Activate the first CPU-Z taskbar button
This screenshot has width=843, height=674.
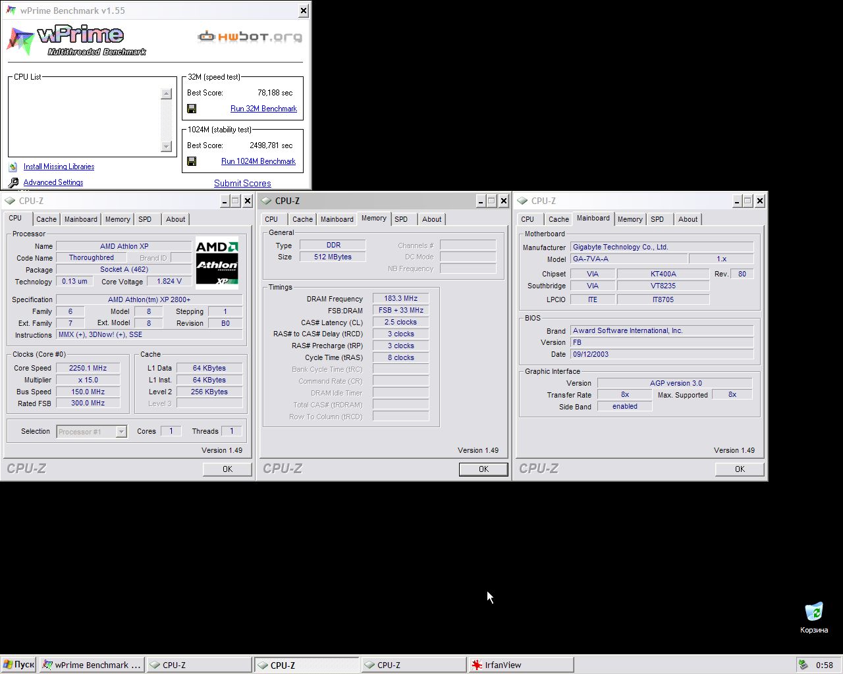tap(199, 665)
